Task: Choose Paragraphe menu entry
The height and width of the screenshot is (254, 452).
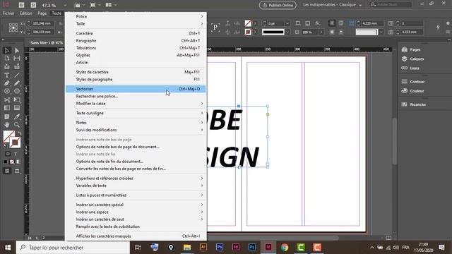Action: [x=136, y=41]
